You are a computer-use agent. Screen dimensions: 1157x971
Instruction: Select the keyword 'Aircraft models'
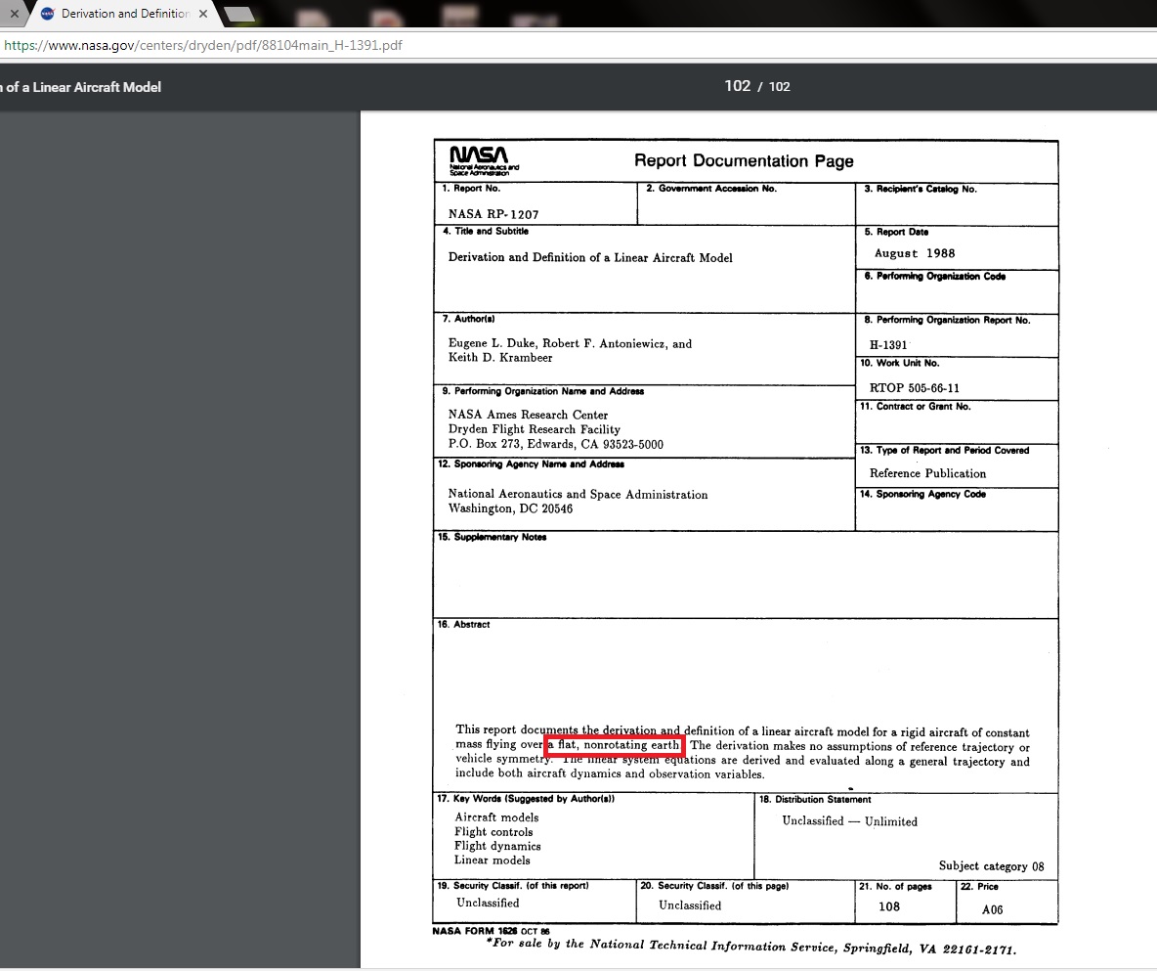[x=496, y=817]
